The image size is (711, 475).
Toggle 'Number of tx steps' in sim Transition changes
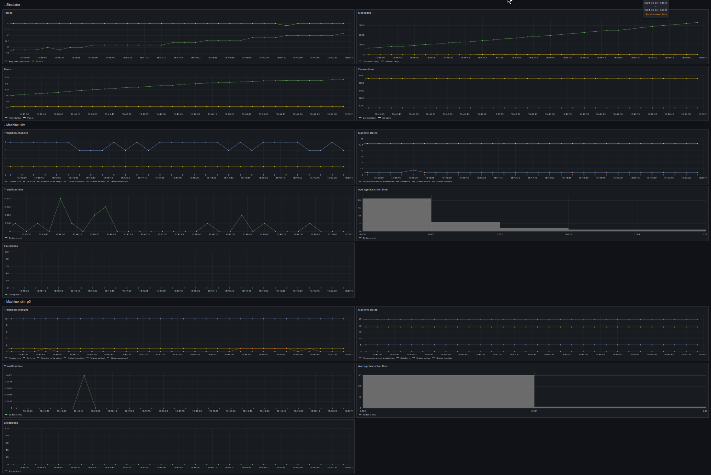tap(51, 182)
